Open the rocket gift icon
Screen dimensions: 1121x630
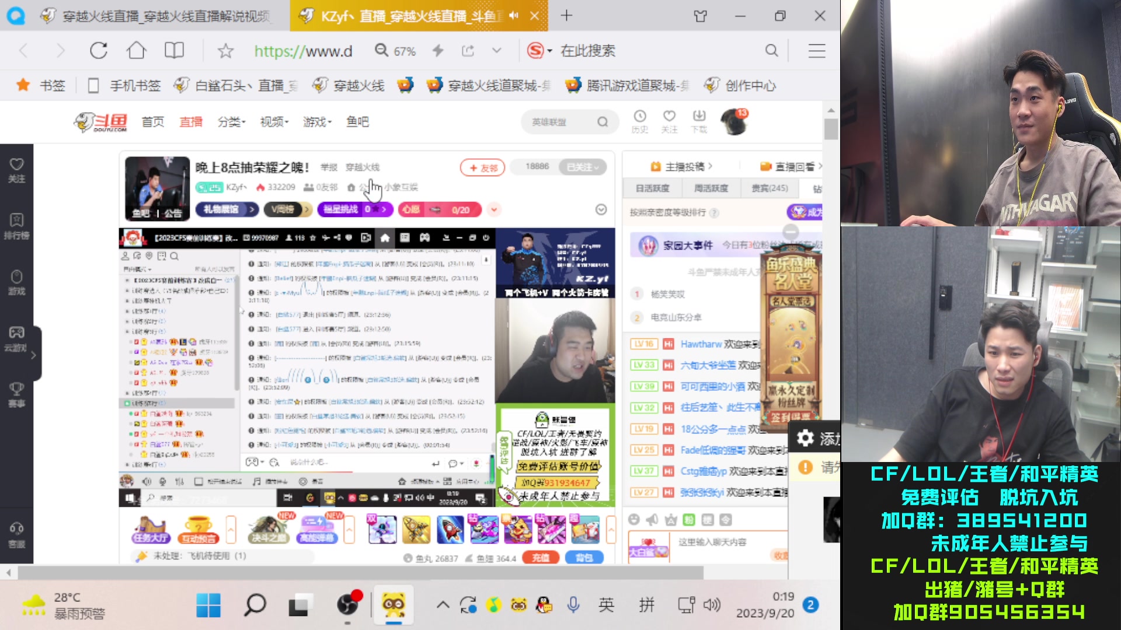450,529
